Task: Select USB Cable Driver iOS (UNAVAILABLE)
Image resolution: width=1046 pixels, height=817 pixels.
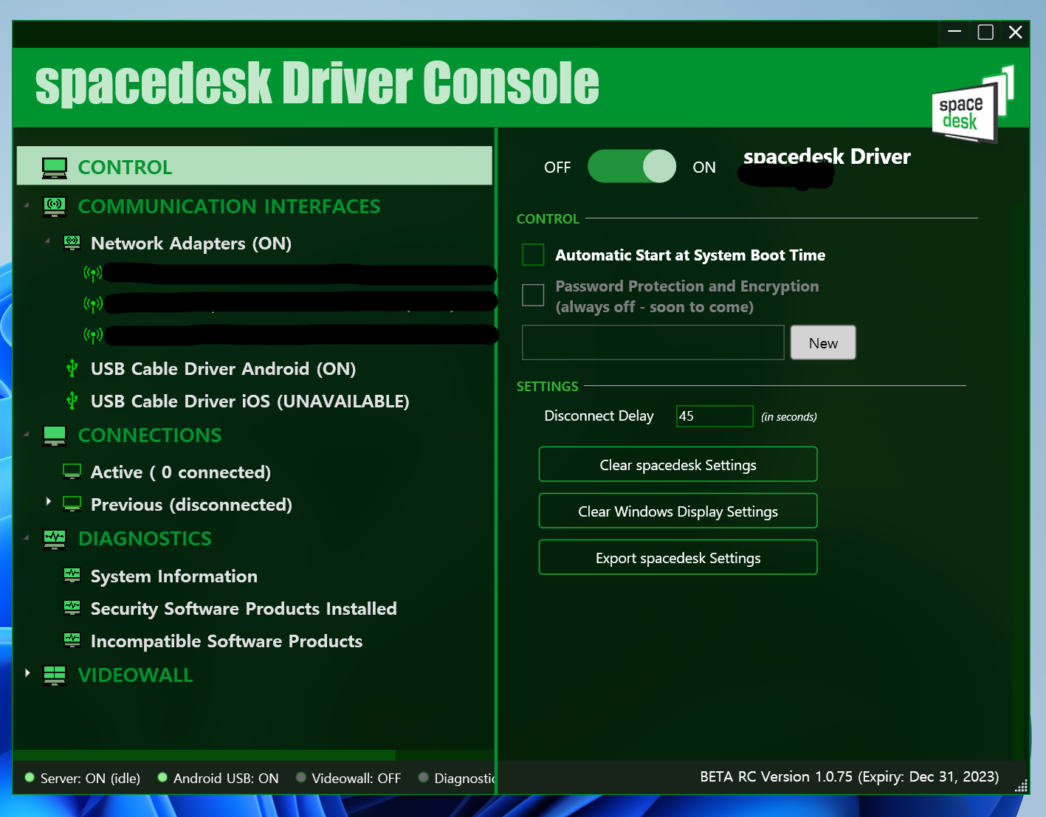Action: pyautogui.click(x=250, y=401)
